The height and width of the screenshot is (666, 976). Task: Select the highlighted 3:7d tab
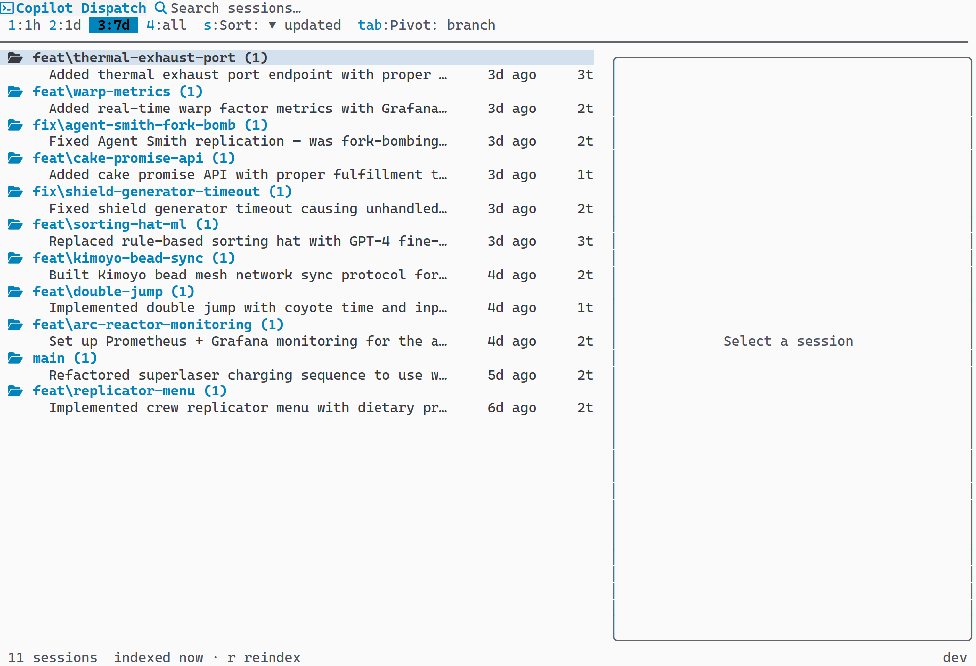113,25
